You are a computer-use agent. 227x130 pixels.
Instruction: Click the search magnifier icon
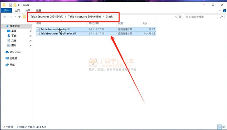point(221,17)
